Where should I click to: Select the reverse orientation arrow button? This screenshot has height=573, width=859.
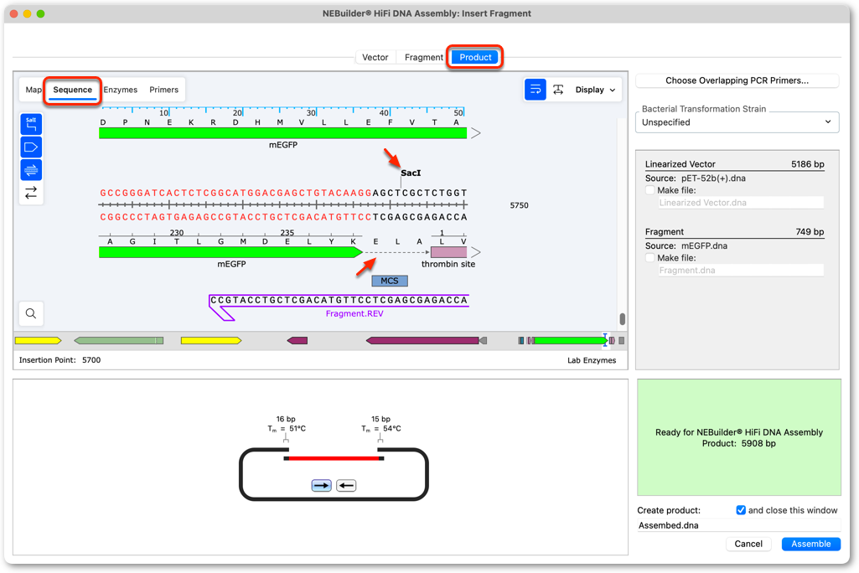(x=346, y=485)
